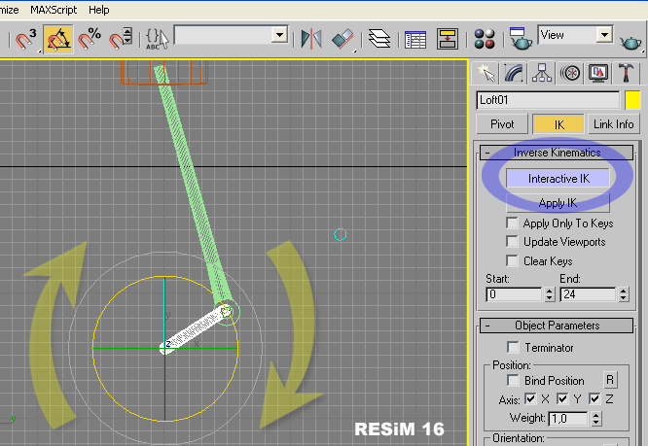Open the named selection sets dropdown
648x446 pixels.
280,36
